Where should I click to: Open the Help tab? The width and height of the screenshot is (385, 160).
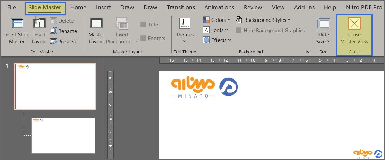(x=330, y=7)
